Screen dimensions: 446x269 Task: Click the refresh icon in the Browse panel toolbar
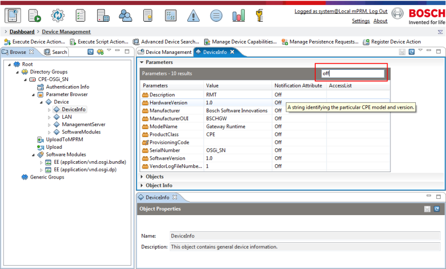(x=91, y=52)
